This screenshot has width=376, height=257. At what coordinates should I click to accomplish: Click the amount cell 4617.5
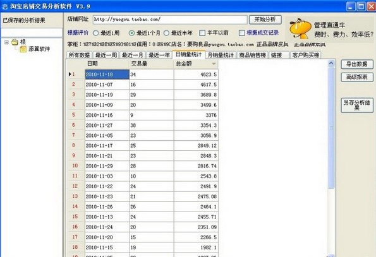tap(196, 85)
